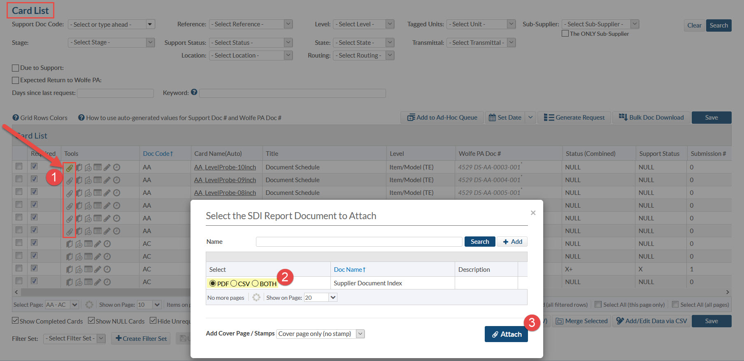Open list details icon for AA_LevelProbe-09inch
Screen dimensions: 744x361
click(98, 180)
